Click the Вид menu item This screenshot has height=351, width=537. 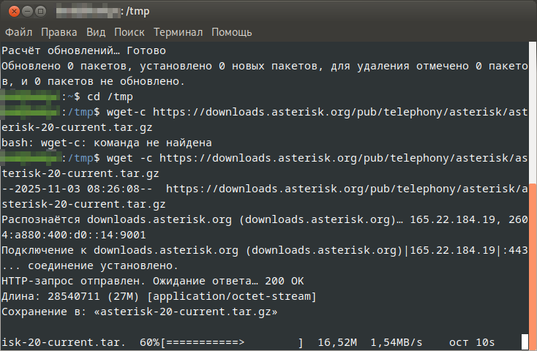point(96,32)
